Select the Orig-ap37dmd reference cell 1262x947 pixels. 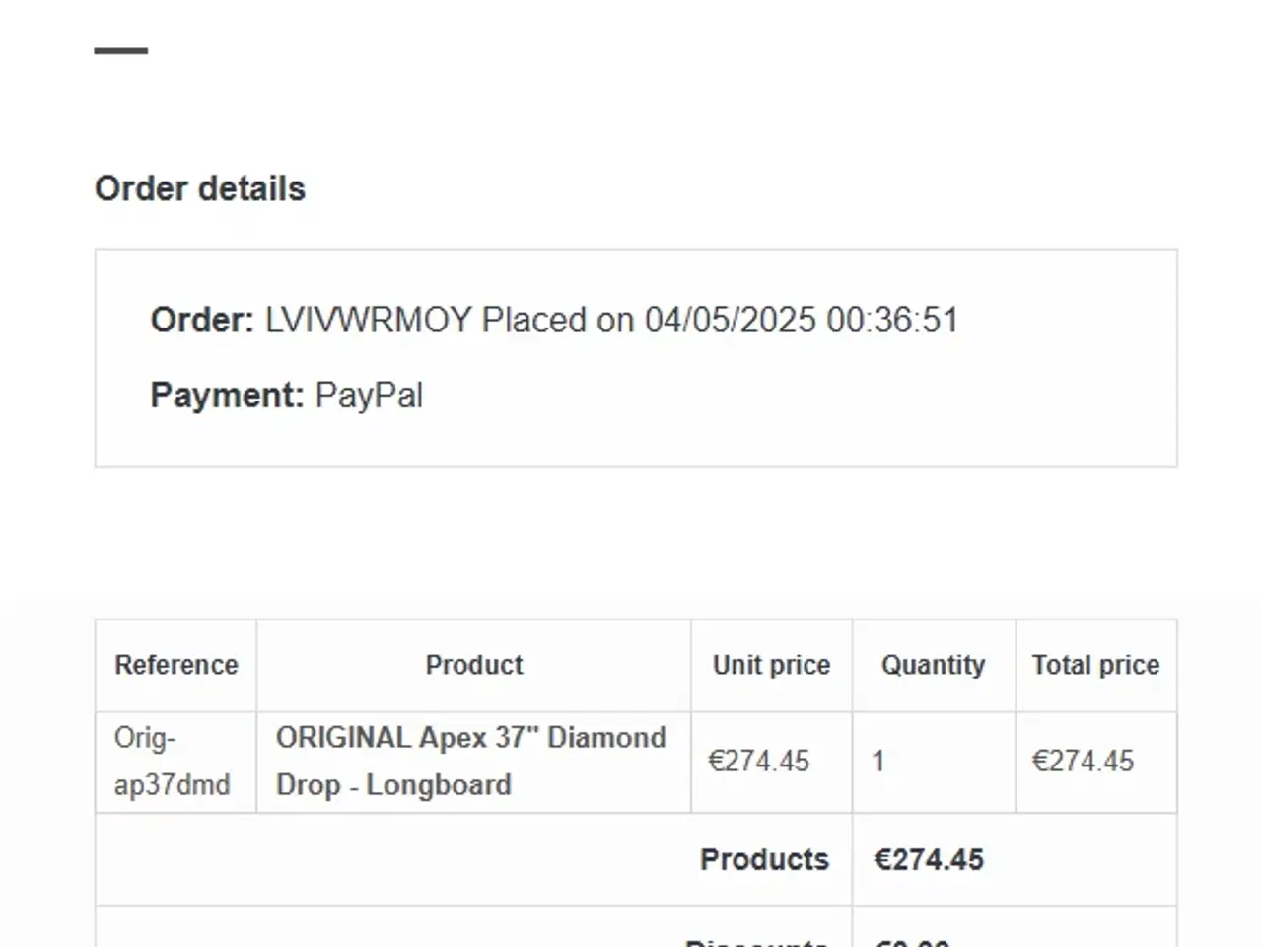point(173,762)
